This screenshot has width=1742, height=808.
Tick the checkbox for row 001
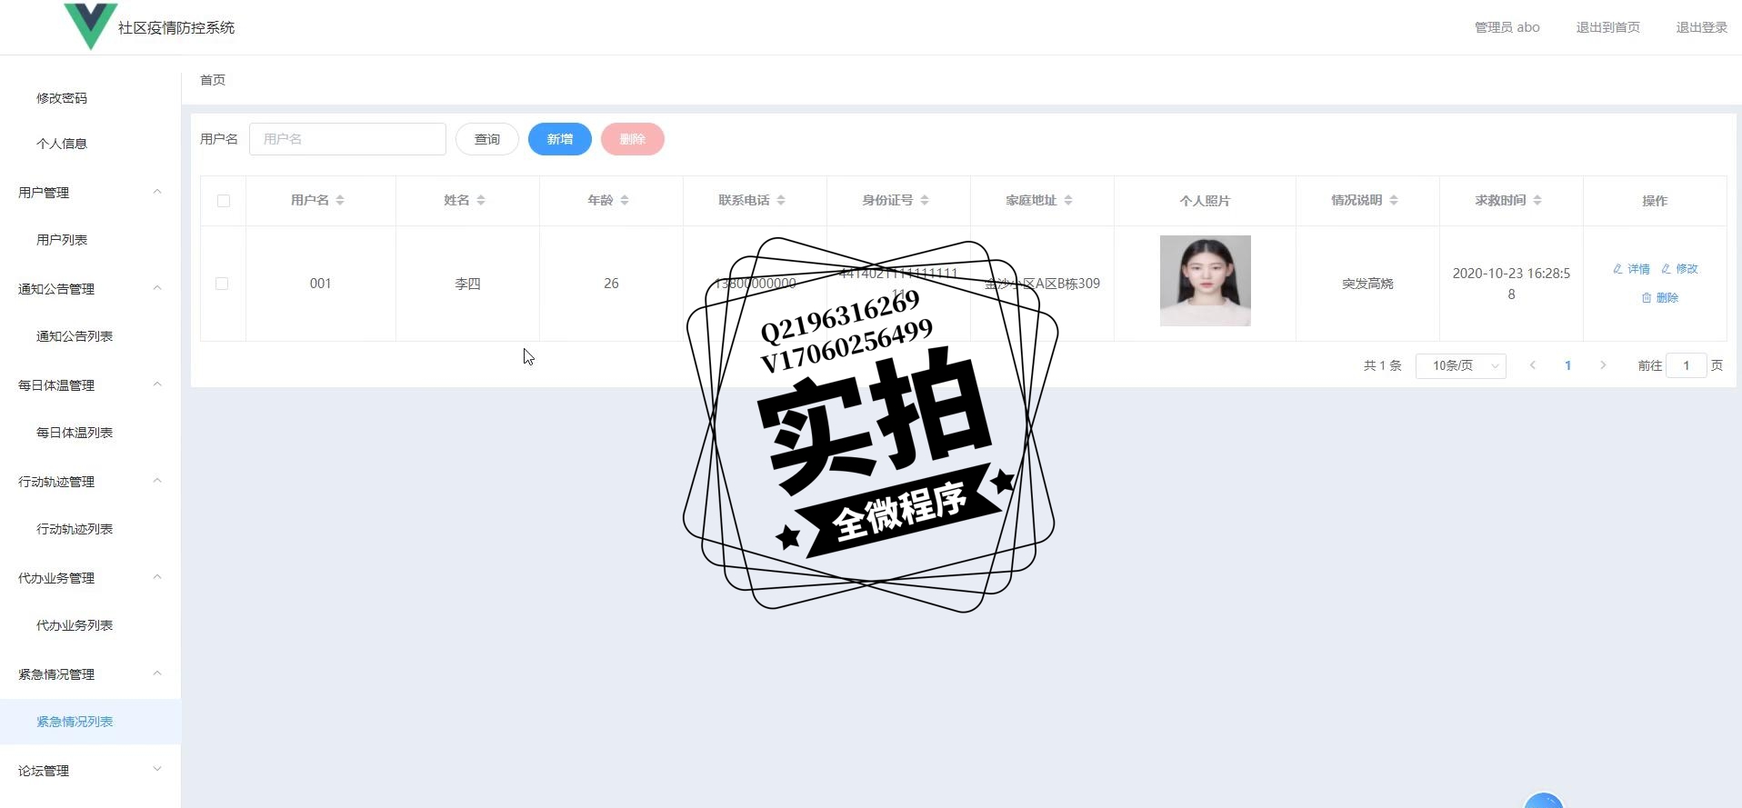(x=222, y=284)
